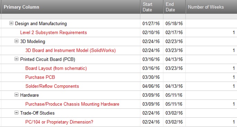
Task: Select the Purchase PCB task
Action: pyautogui.click(x=40, y=77)
